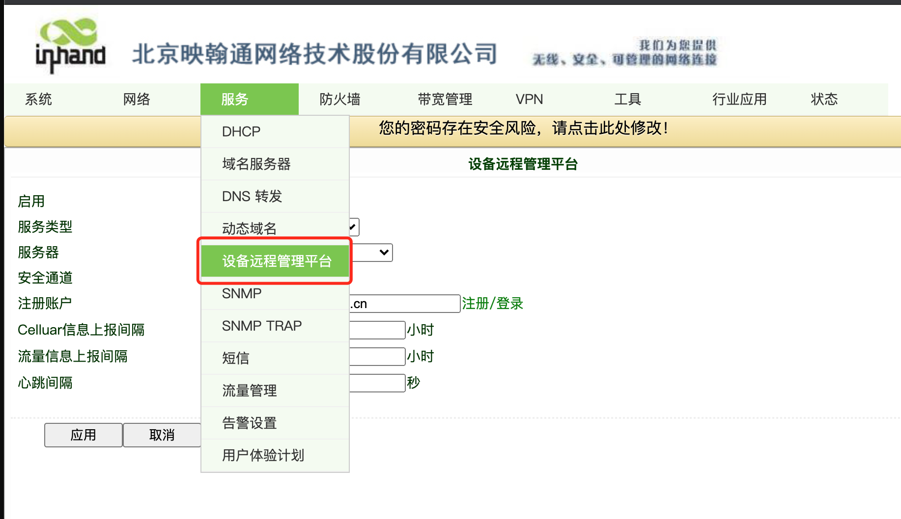Image resolution: width=901 pixels, height=519 pixels.
Task: Select DHCP from the service menu
Action: pyautogui.click(x=241, y=131)
